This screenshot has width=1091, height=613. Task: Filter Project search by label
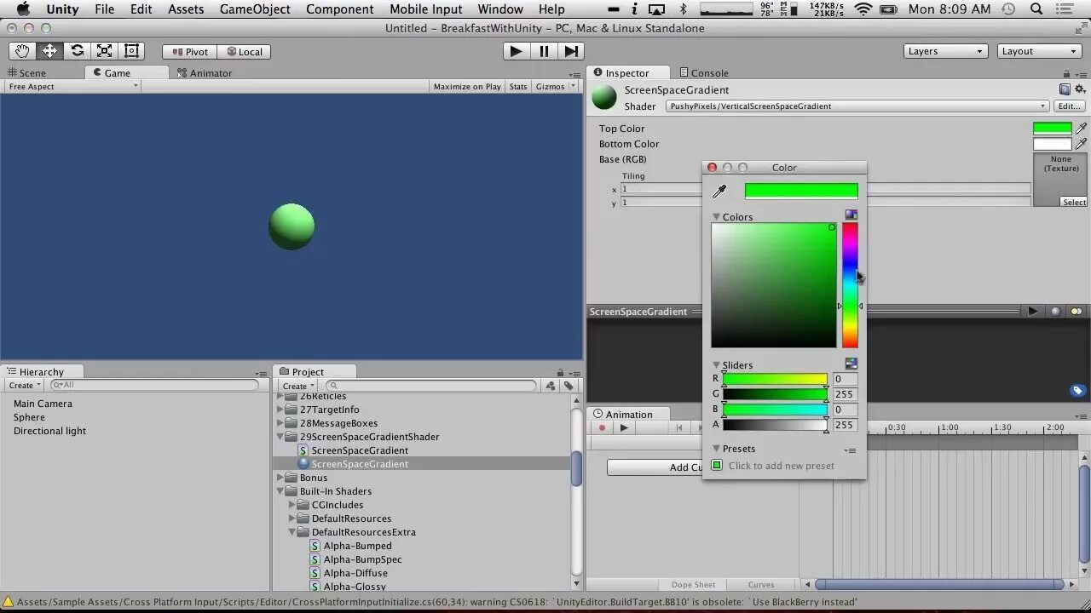569,386
